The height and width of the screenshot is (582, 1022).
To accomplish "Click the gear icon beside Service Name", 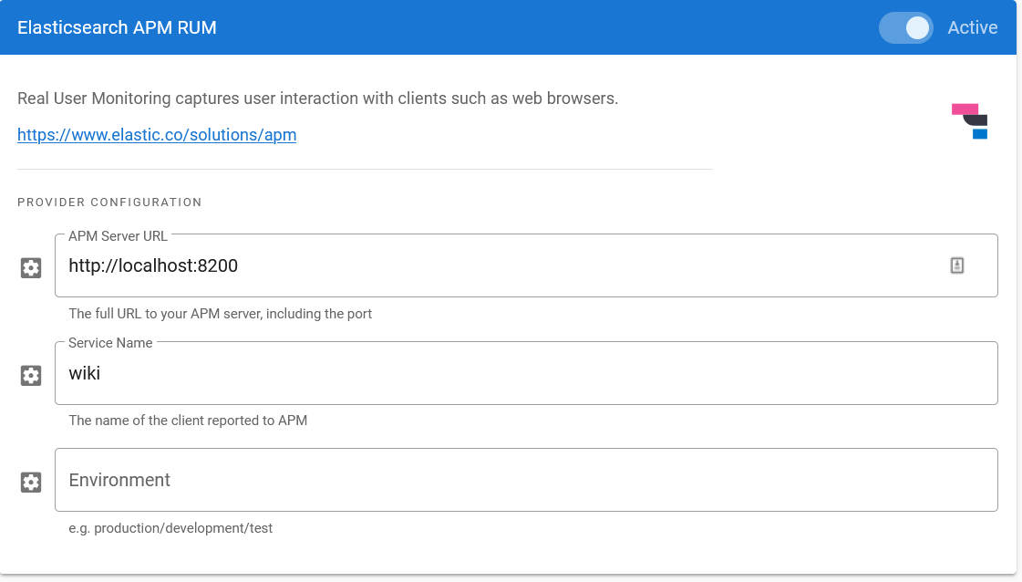I will pos(30,375).
